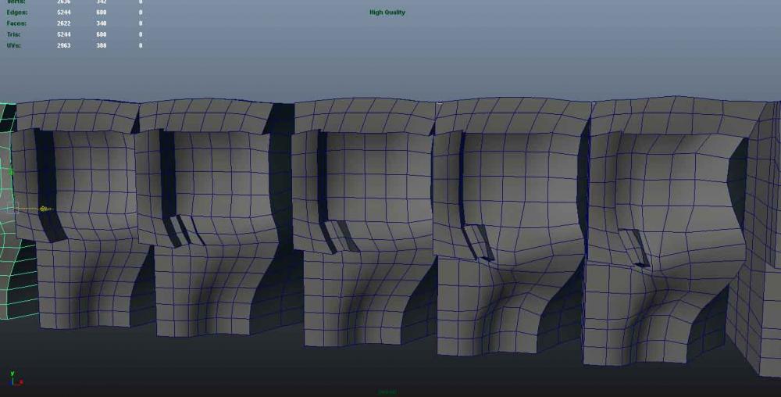The width and height of the screenshot is (781, 397).
Task: Click the "Tris:" HUD label
Action: (14, 34)
